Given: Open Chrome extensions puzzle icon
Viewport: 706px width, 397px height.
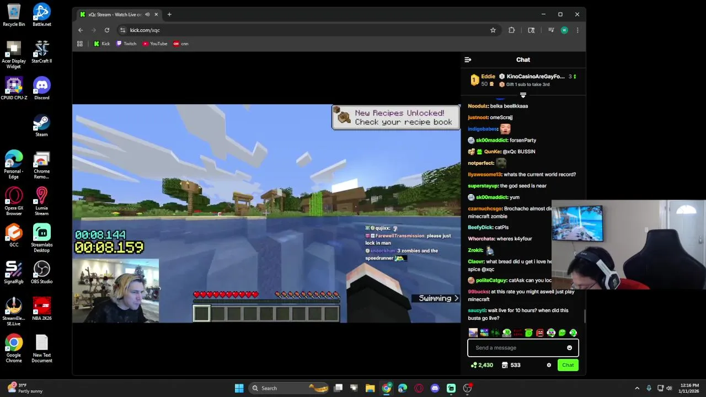Looking at the screenshot, I should pos(511,30).
